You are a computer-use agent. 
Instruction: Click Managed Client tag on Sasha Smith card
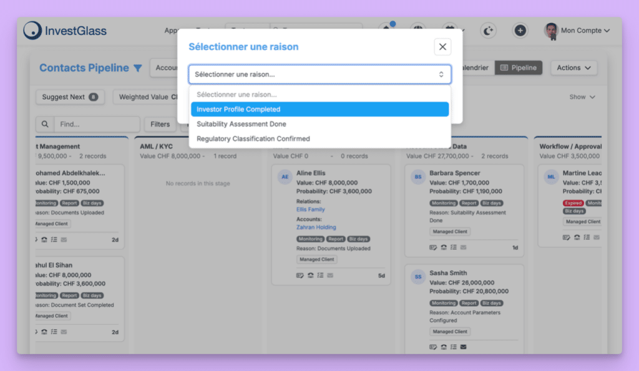[x=450, y=332]
